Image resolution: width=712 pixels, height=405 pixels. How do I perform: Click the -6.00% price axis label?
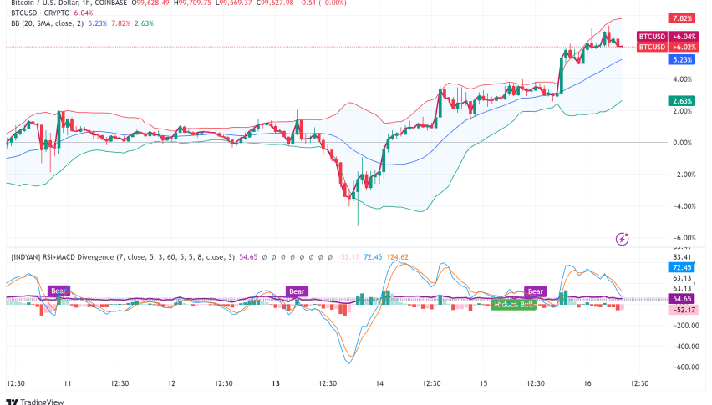684,238
